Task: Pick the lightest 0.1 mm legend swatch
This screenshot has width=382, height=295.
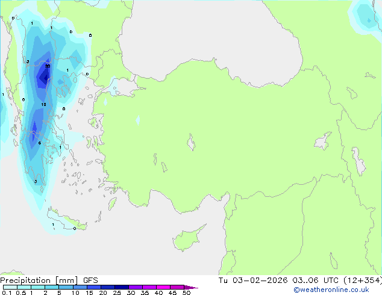Action: [x=10, y=287]
